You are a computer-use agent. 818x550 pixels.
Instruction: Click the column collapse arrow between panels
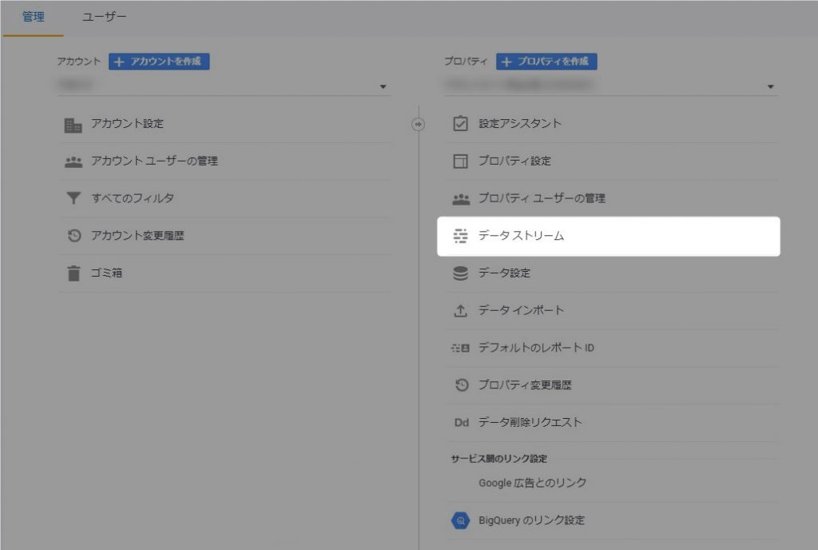pos(419,124)
